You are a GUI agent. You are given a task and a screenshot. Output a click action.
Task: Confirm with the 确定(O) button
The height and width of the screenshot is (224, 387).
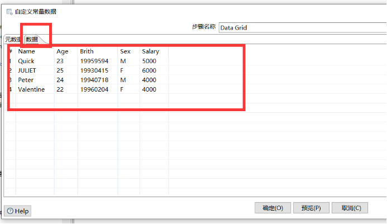(x=273, y=208)
